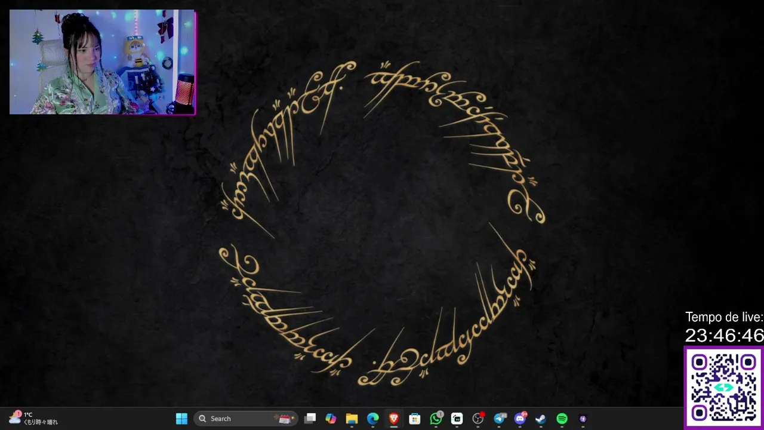Viewport: 764px width, 430px height.
Task: Click the webcam overlay feed
Action: point(102,62)
